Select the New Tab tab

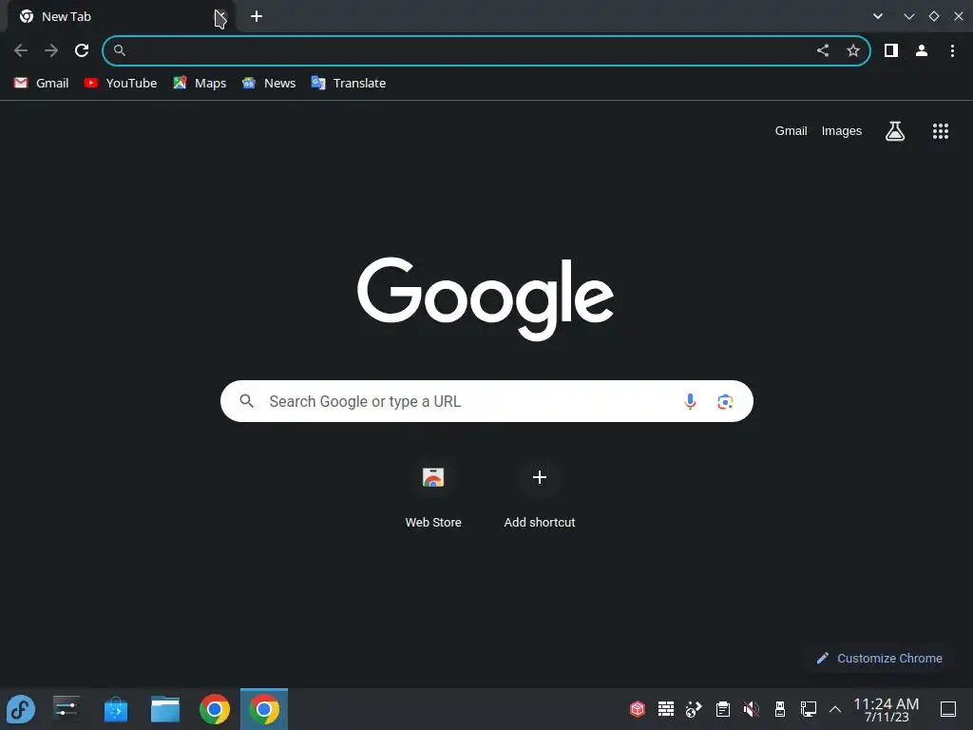coord(122,17)
